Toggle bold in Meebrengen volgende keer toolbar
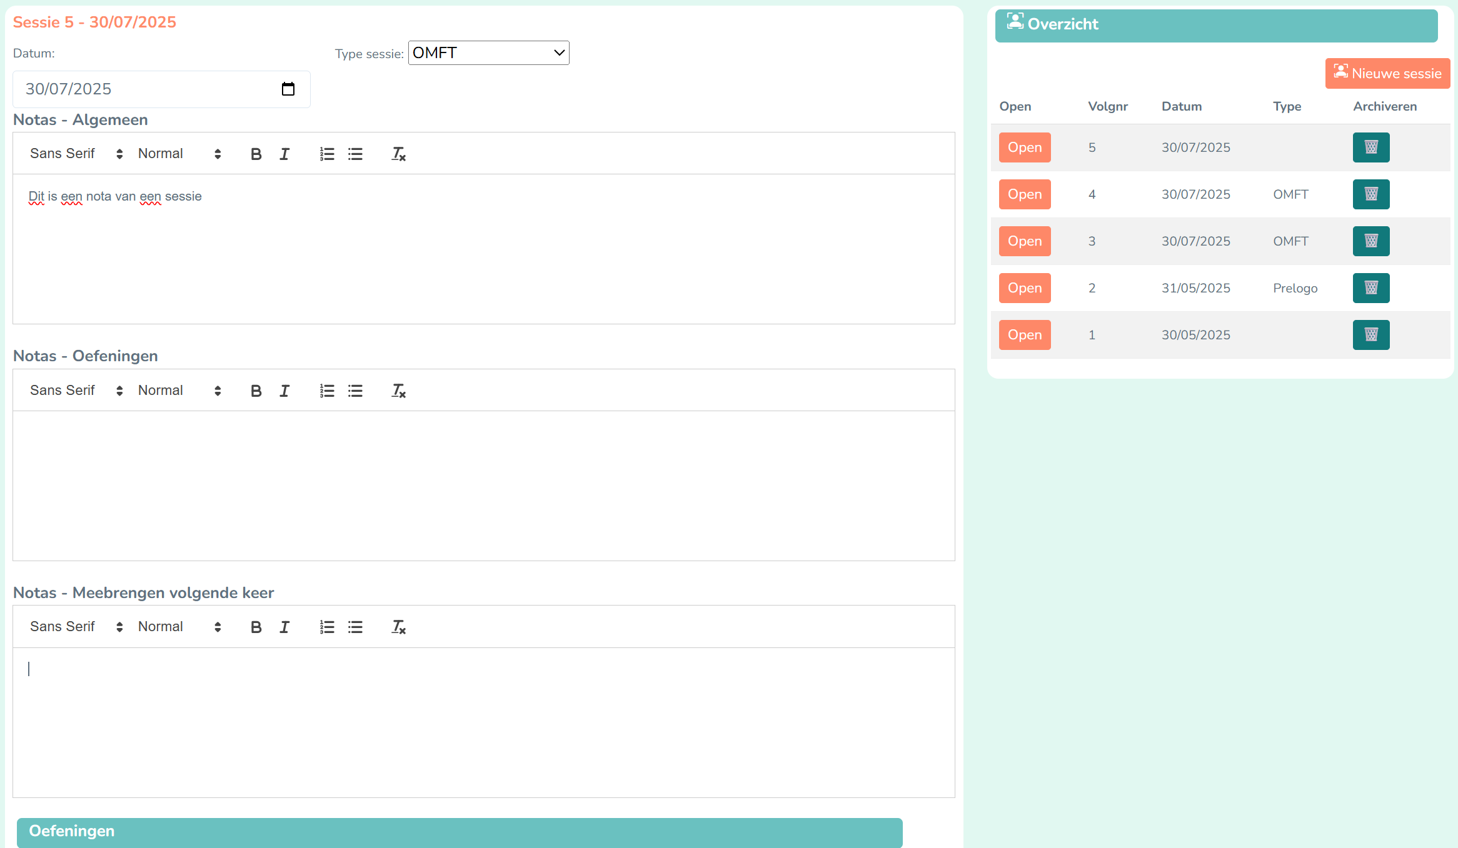 coord(256,627)
